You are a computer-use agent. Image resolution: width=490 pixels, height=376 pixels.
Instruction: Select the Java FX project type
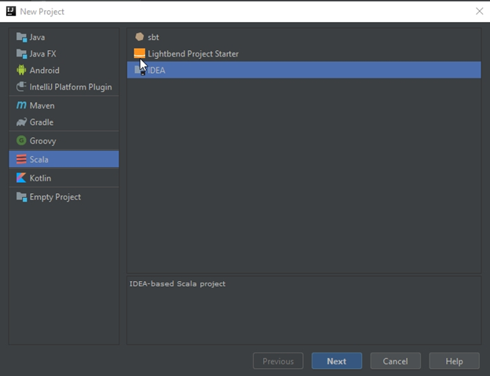pos(64,53)
